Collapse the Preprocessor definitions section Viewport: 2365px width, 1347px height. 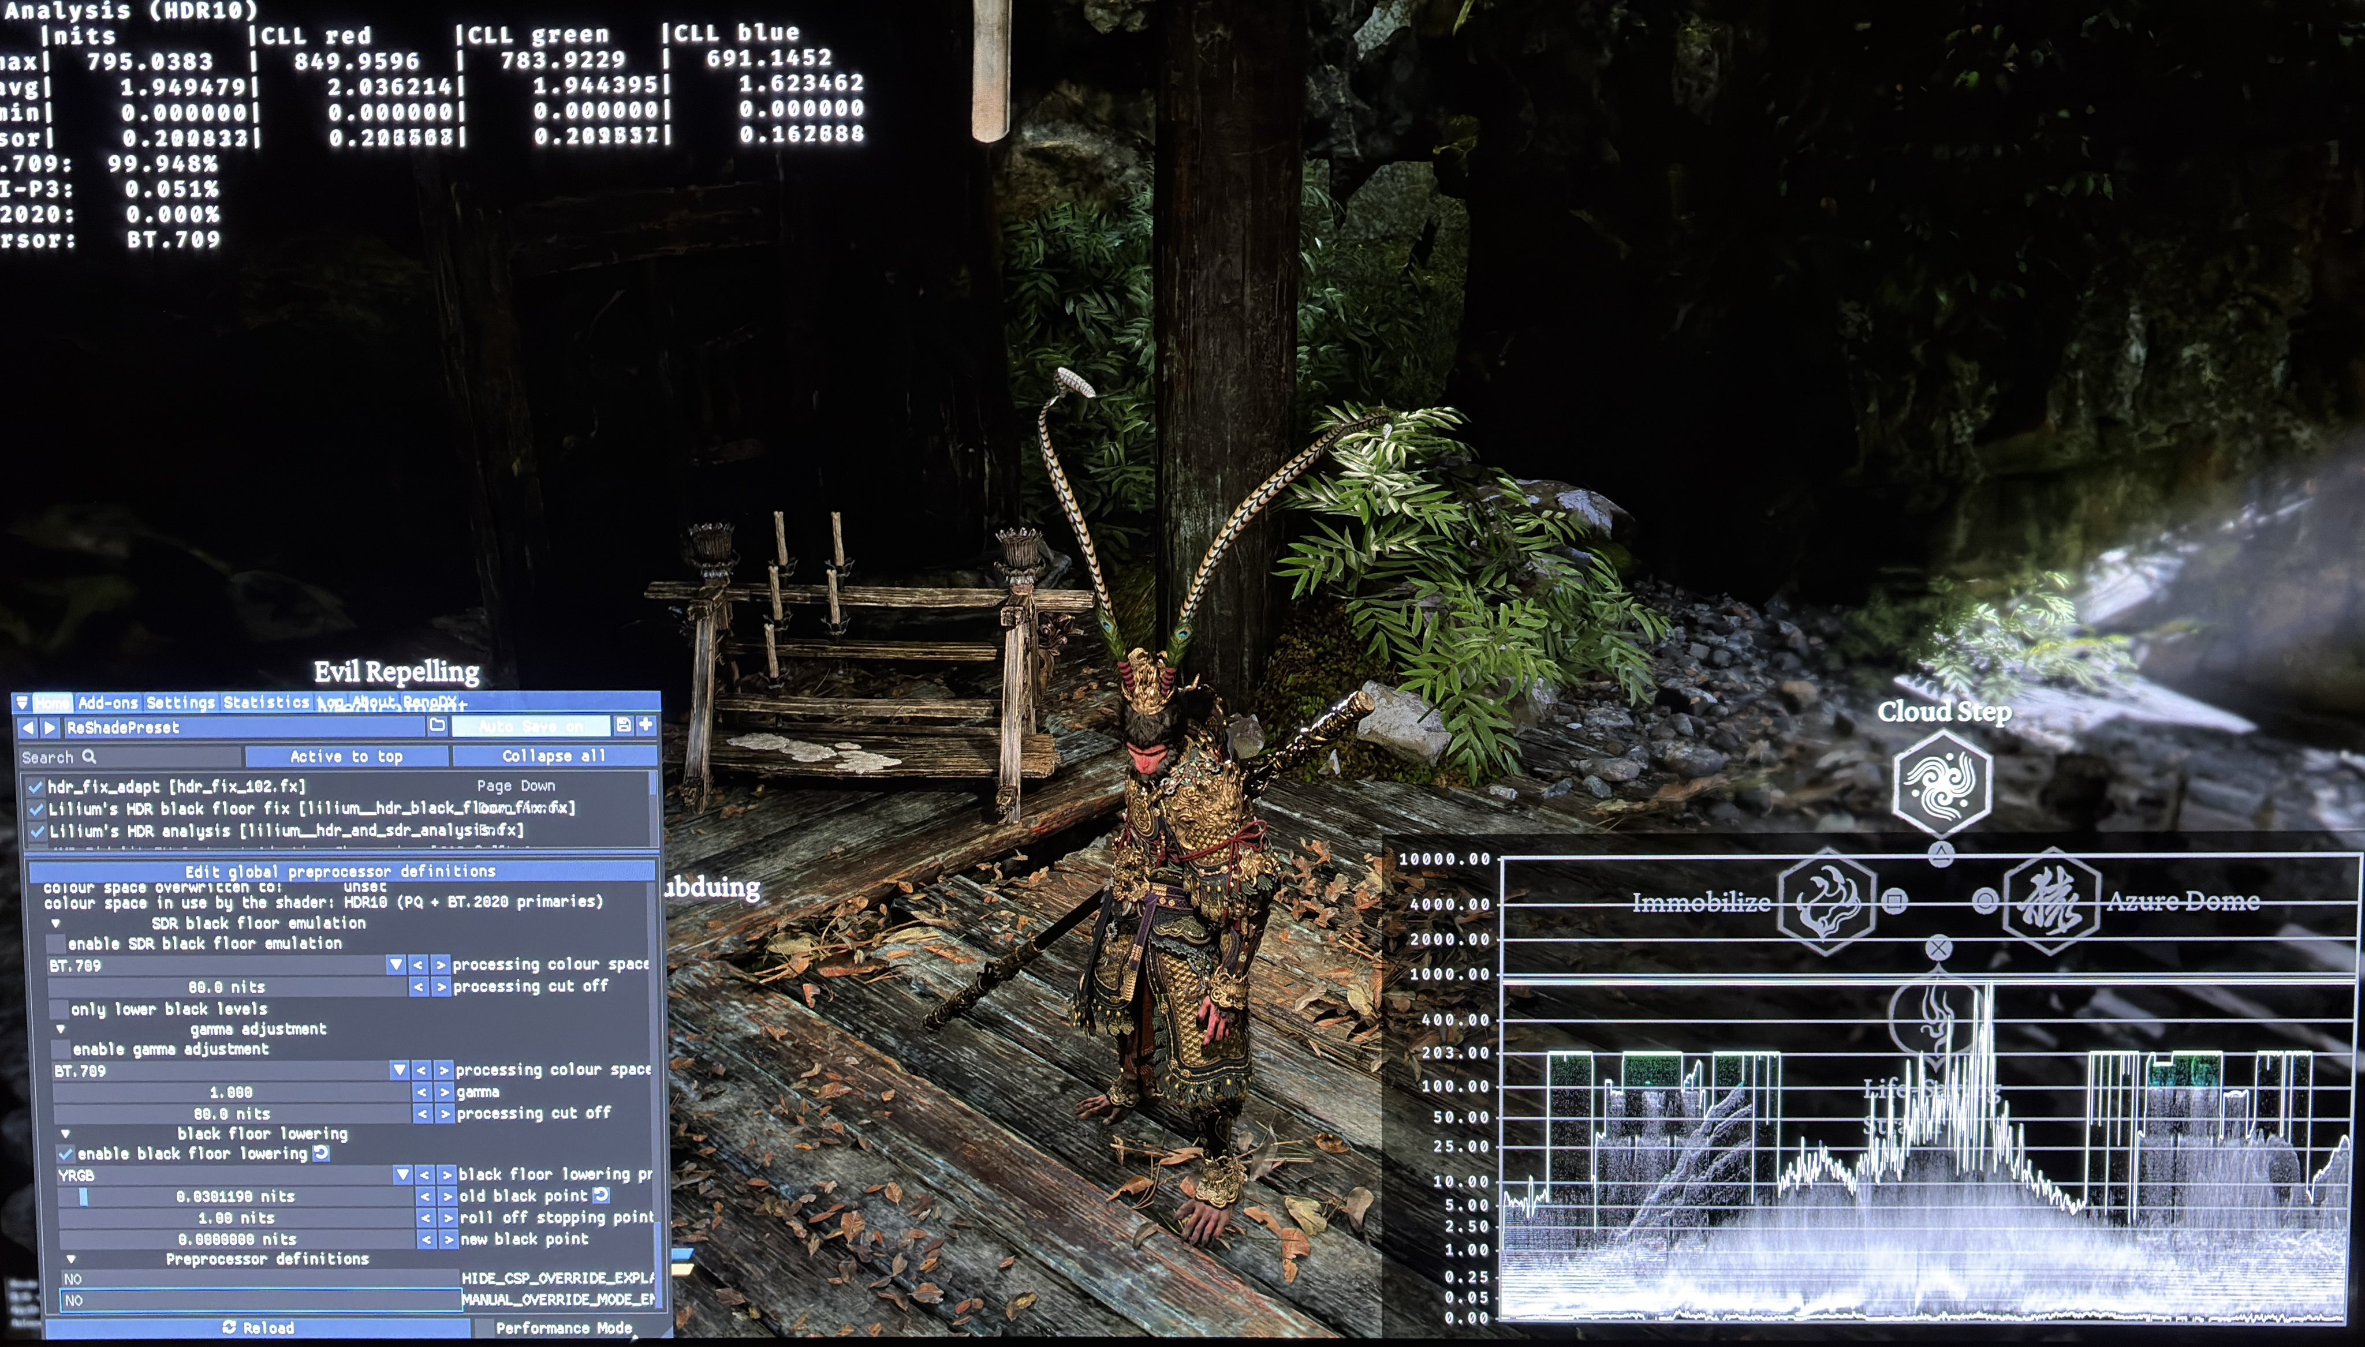pos(71,1259)
